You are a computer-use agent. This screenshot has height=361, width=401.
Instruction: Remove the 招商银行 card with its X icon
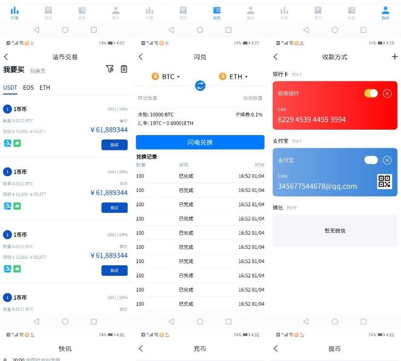coord(387,94)
